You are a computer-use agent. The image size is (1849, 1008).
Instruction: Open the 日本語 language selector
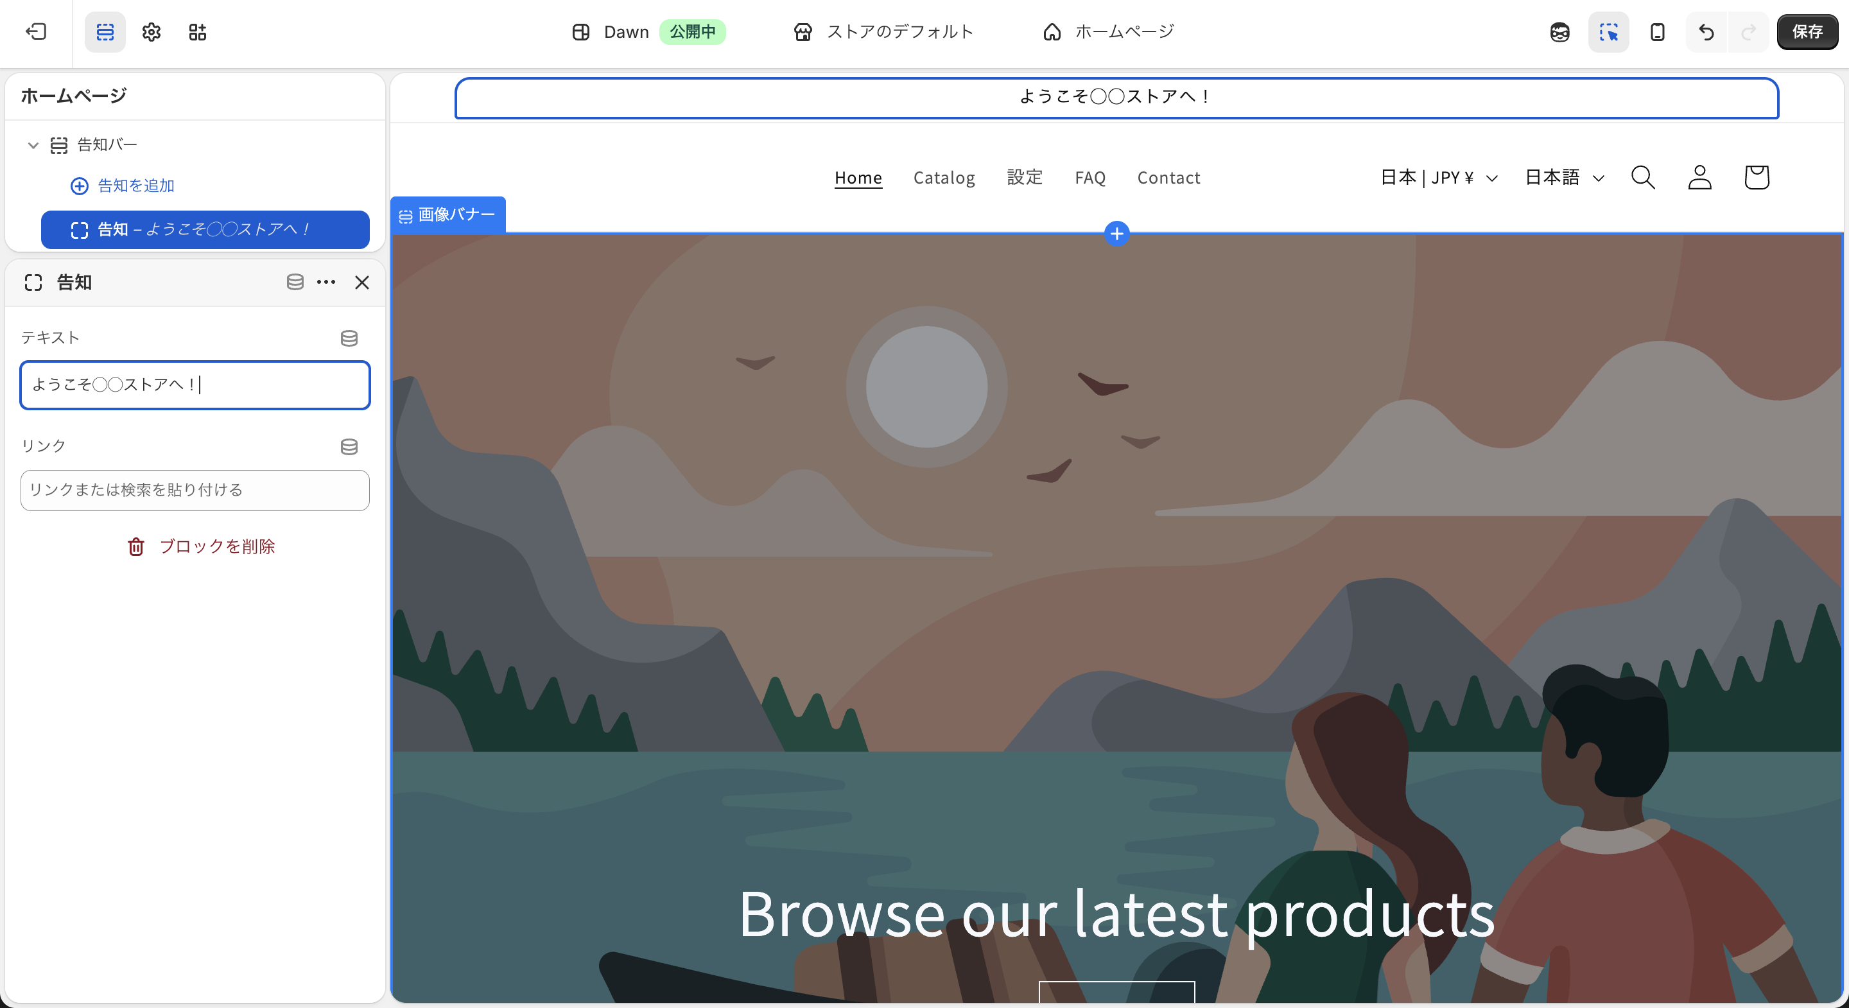pyautogui.click(x=1563, y=177)
